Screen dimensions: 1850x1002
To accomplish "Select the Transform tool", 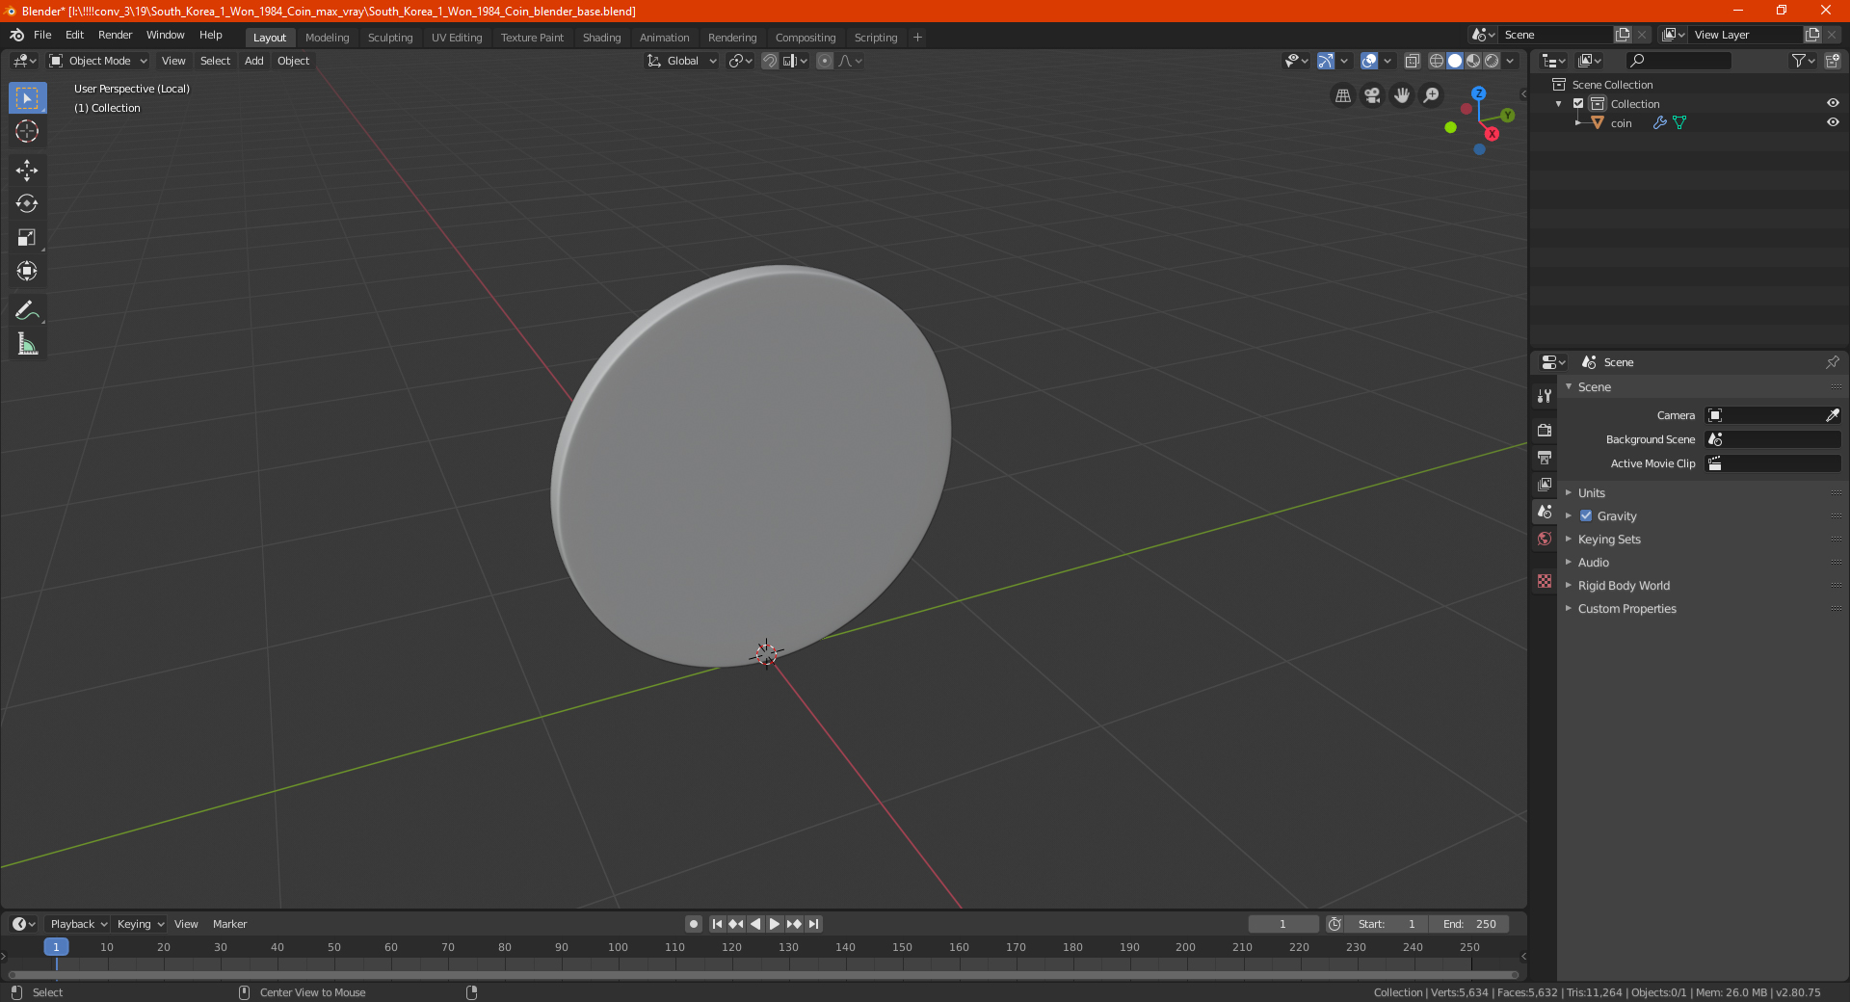I will [27, 271].
